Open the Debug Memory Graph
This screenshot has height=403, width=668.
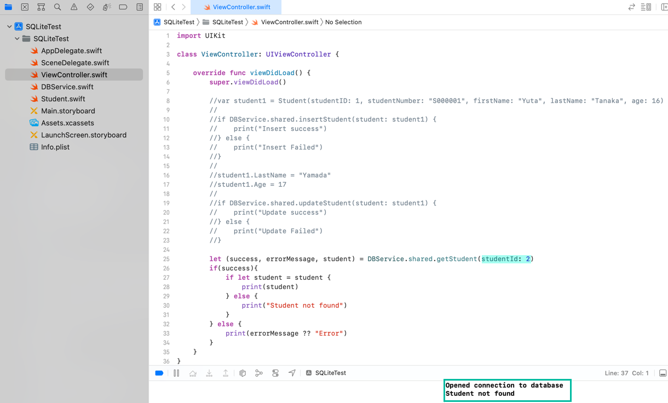point(259,373)
